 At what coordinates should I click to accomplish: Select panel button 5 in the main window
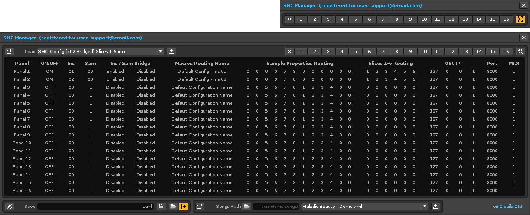[x=356, y=52]
